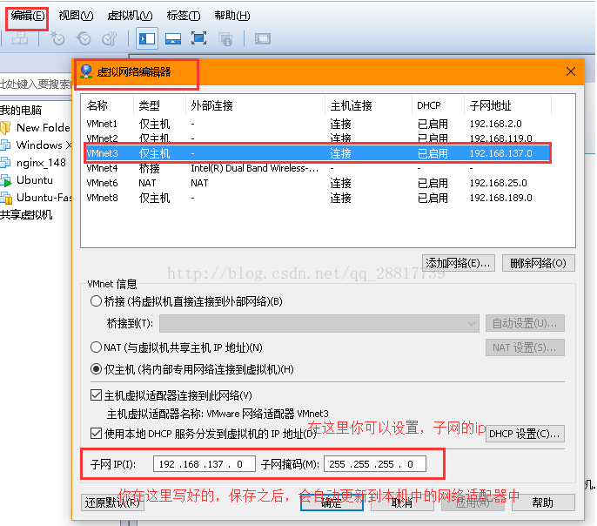Click the library search input field

(x=36, y=84)
